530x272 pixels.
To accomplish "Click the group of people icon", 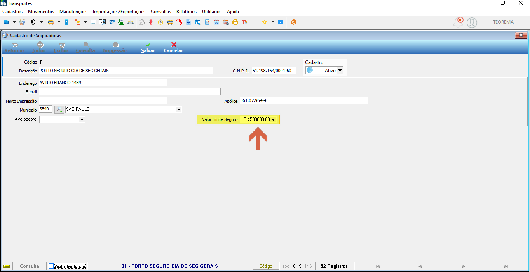I will point(131,22).
